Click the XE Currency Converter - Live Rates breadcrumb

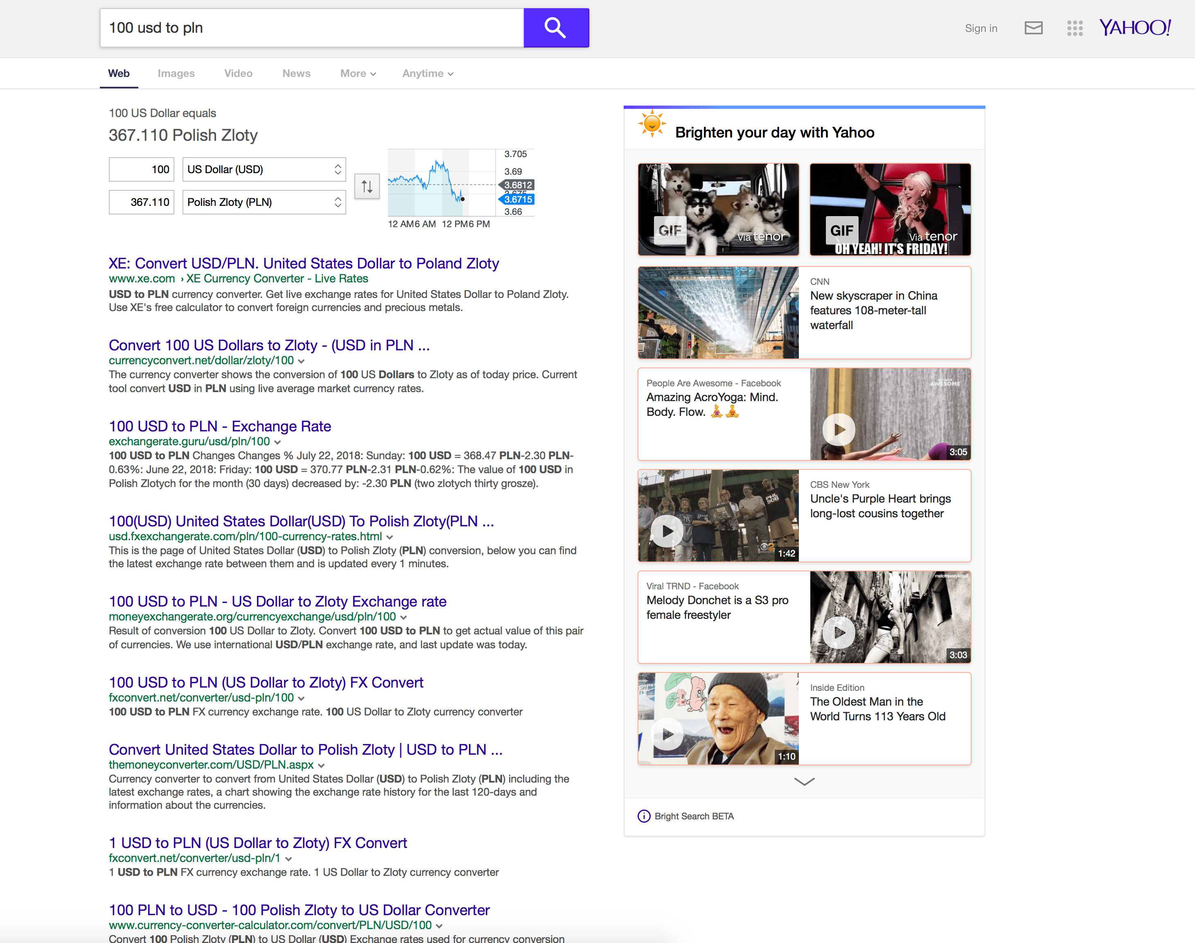tap(277, 279)
